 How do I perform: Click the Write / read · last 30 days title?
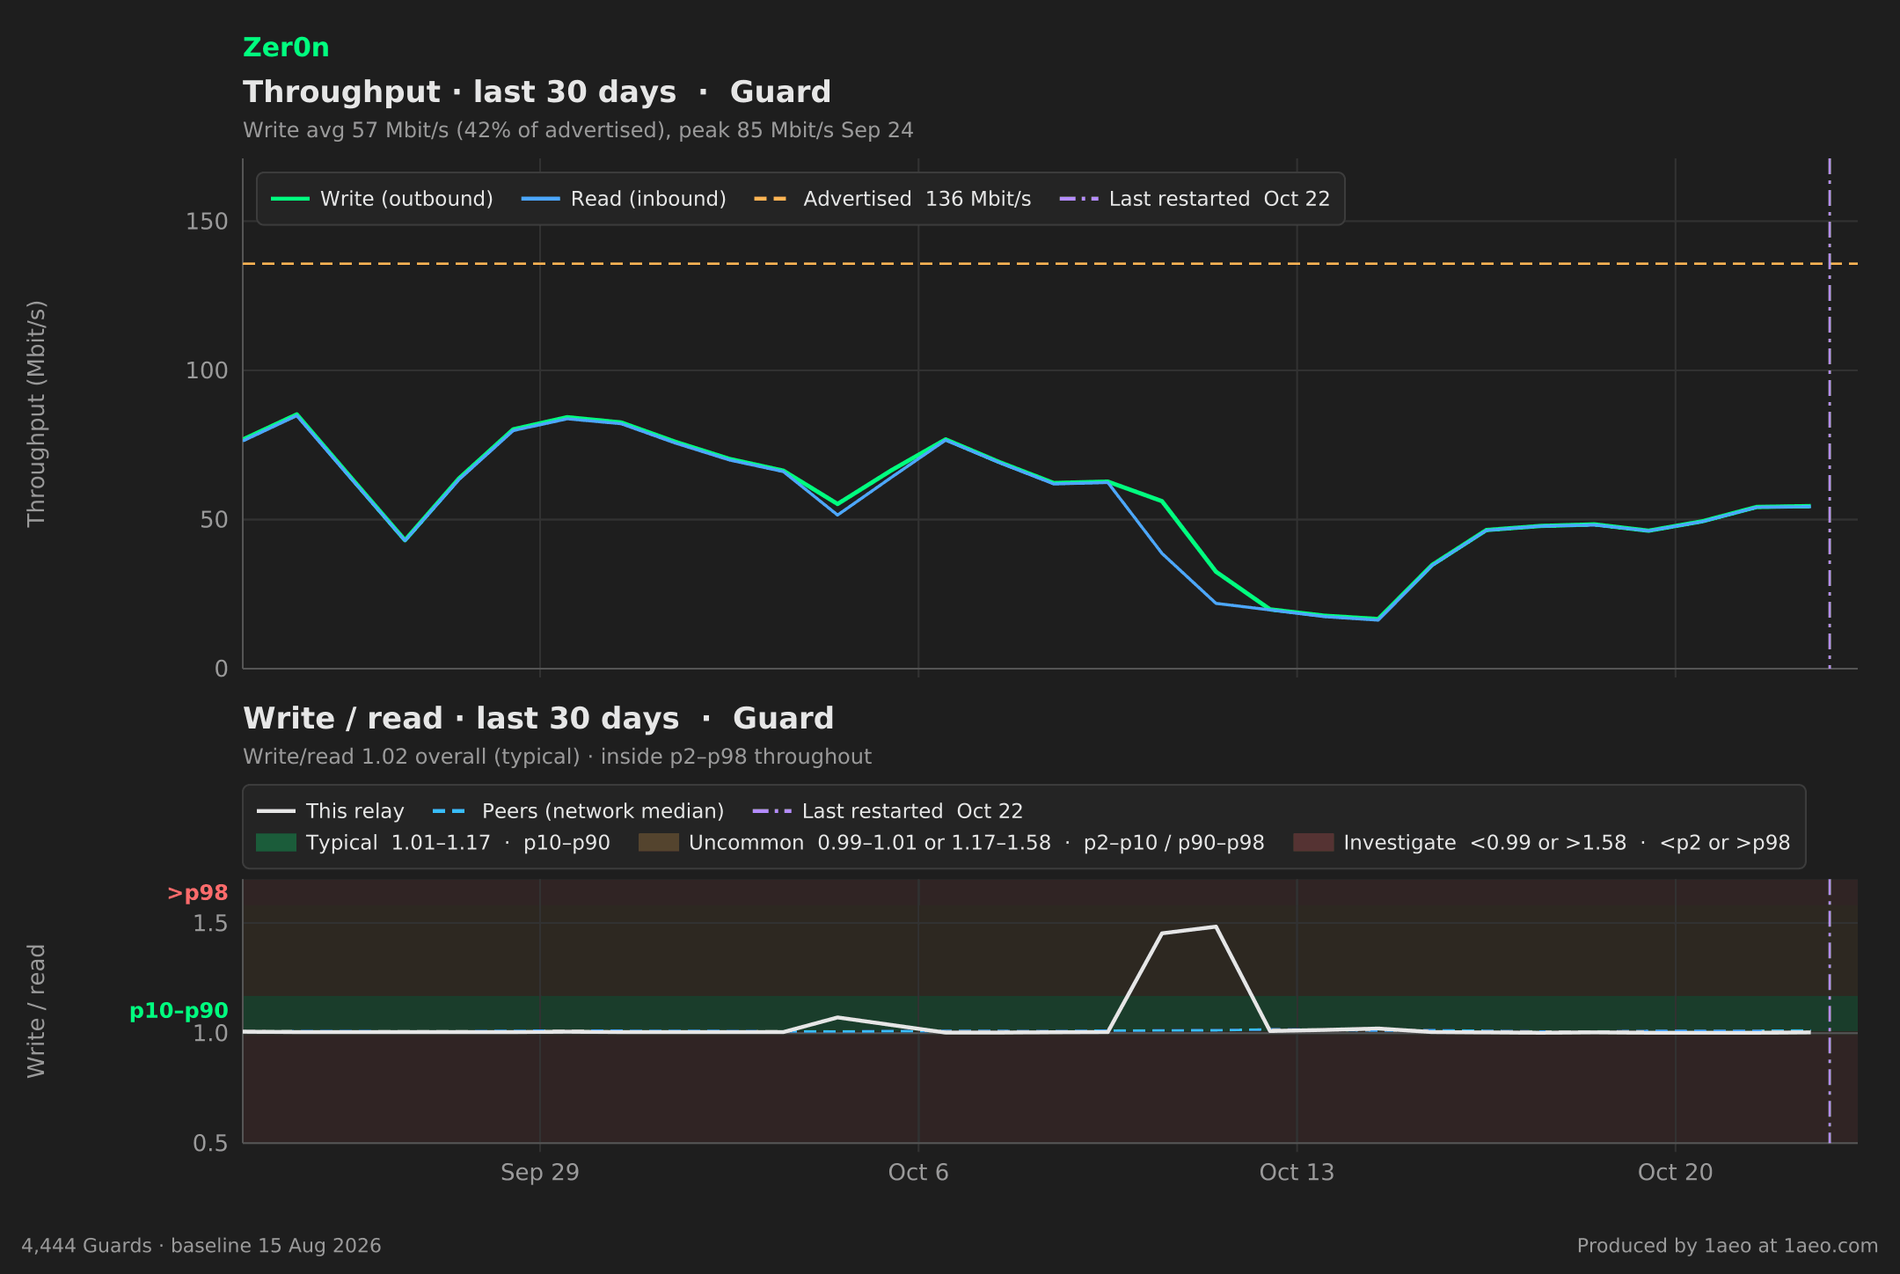[x=538, y=719]
